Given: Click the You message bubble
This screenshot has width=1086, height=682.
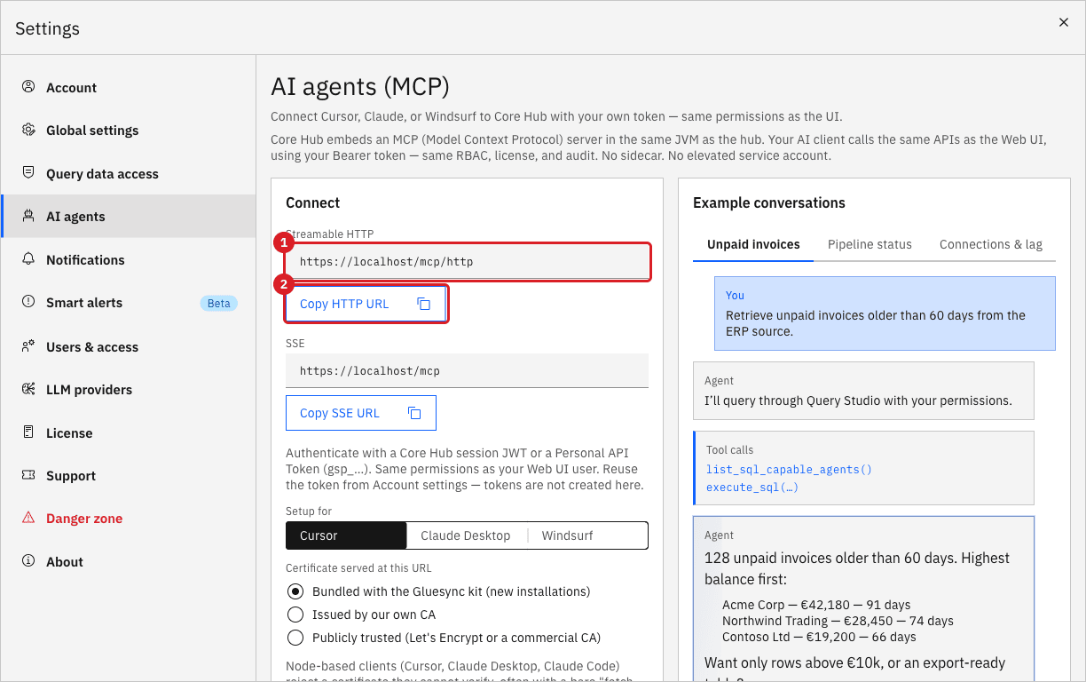Looking at the screenshot, I should pos(885,313).
